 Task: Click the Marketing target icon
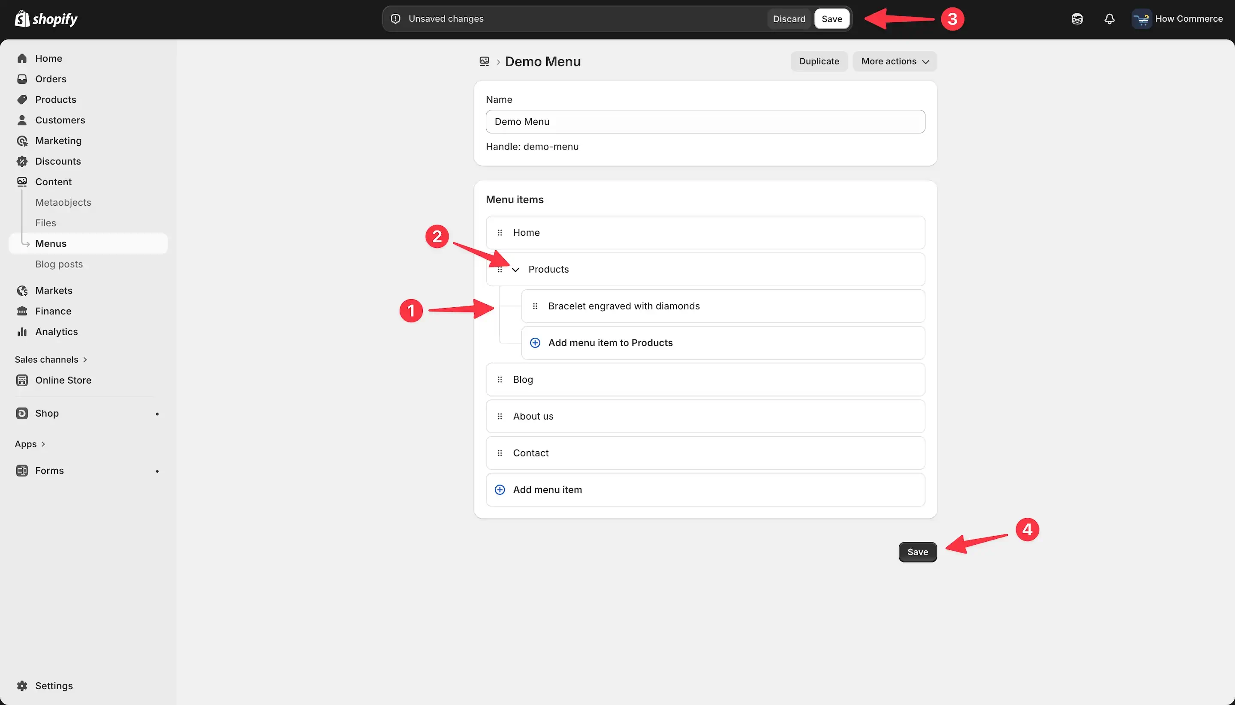point(22,141)
